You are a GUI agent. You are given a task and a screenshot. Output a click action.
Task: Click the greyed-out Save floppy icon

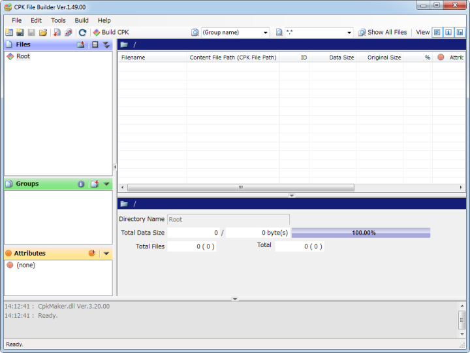31,33
